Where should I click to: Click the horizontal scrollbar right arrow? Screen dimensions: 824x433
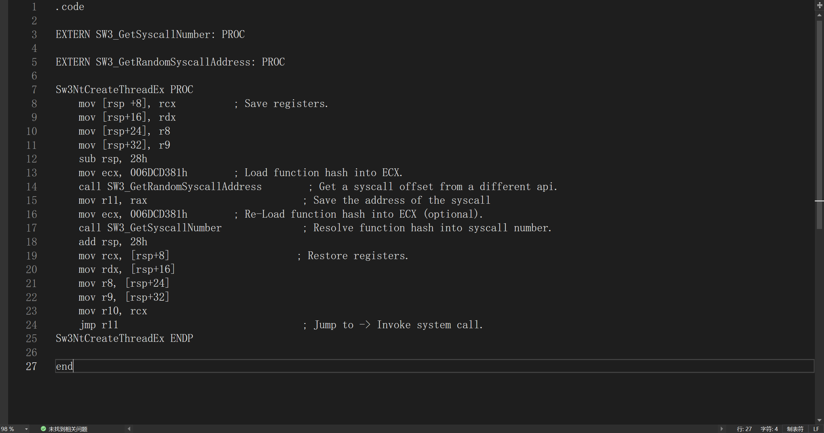pyautogui.click(x=721, y=429)
